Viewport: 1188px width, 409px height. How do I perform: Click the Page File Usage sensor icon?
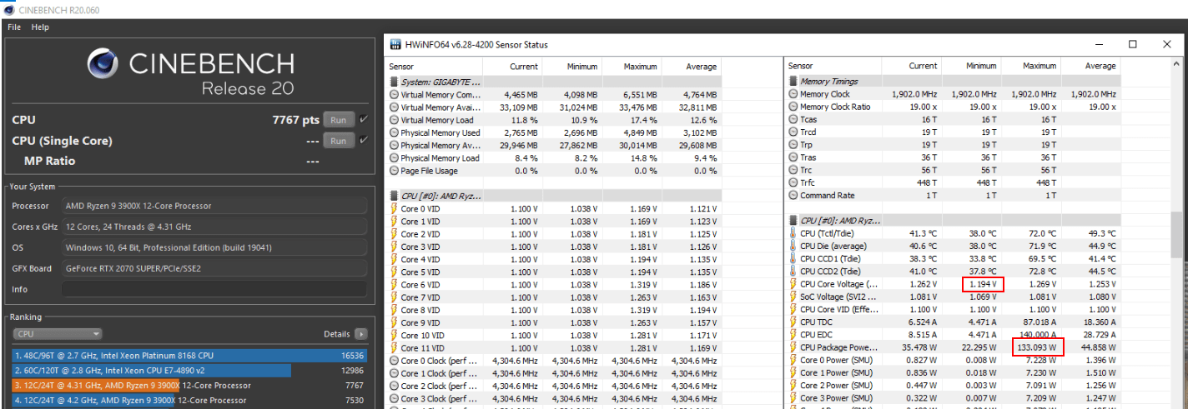coord(395,171)
